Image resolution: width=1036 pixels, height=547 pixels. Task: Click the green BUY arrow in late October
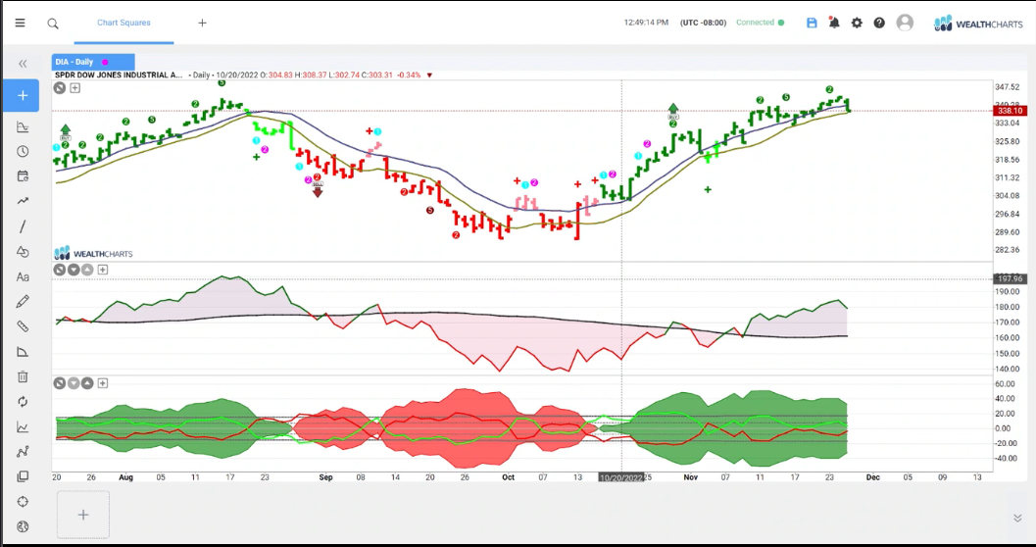click(x=672, y=111)
